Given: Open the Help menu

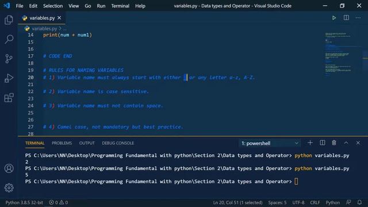Looking at the screenshot, I should (140, 6).
